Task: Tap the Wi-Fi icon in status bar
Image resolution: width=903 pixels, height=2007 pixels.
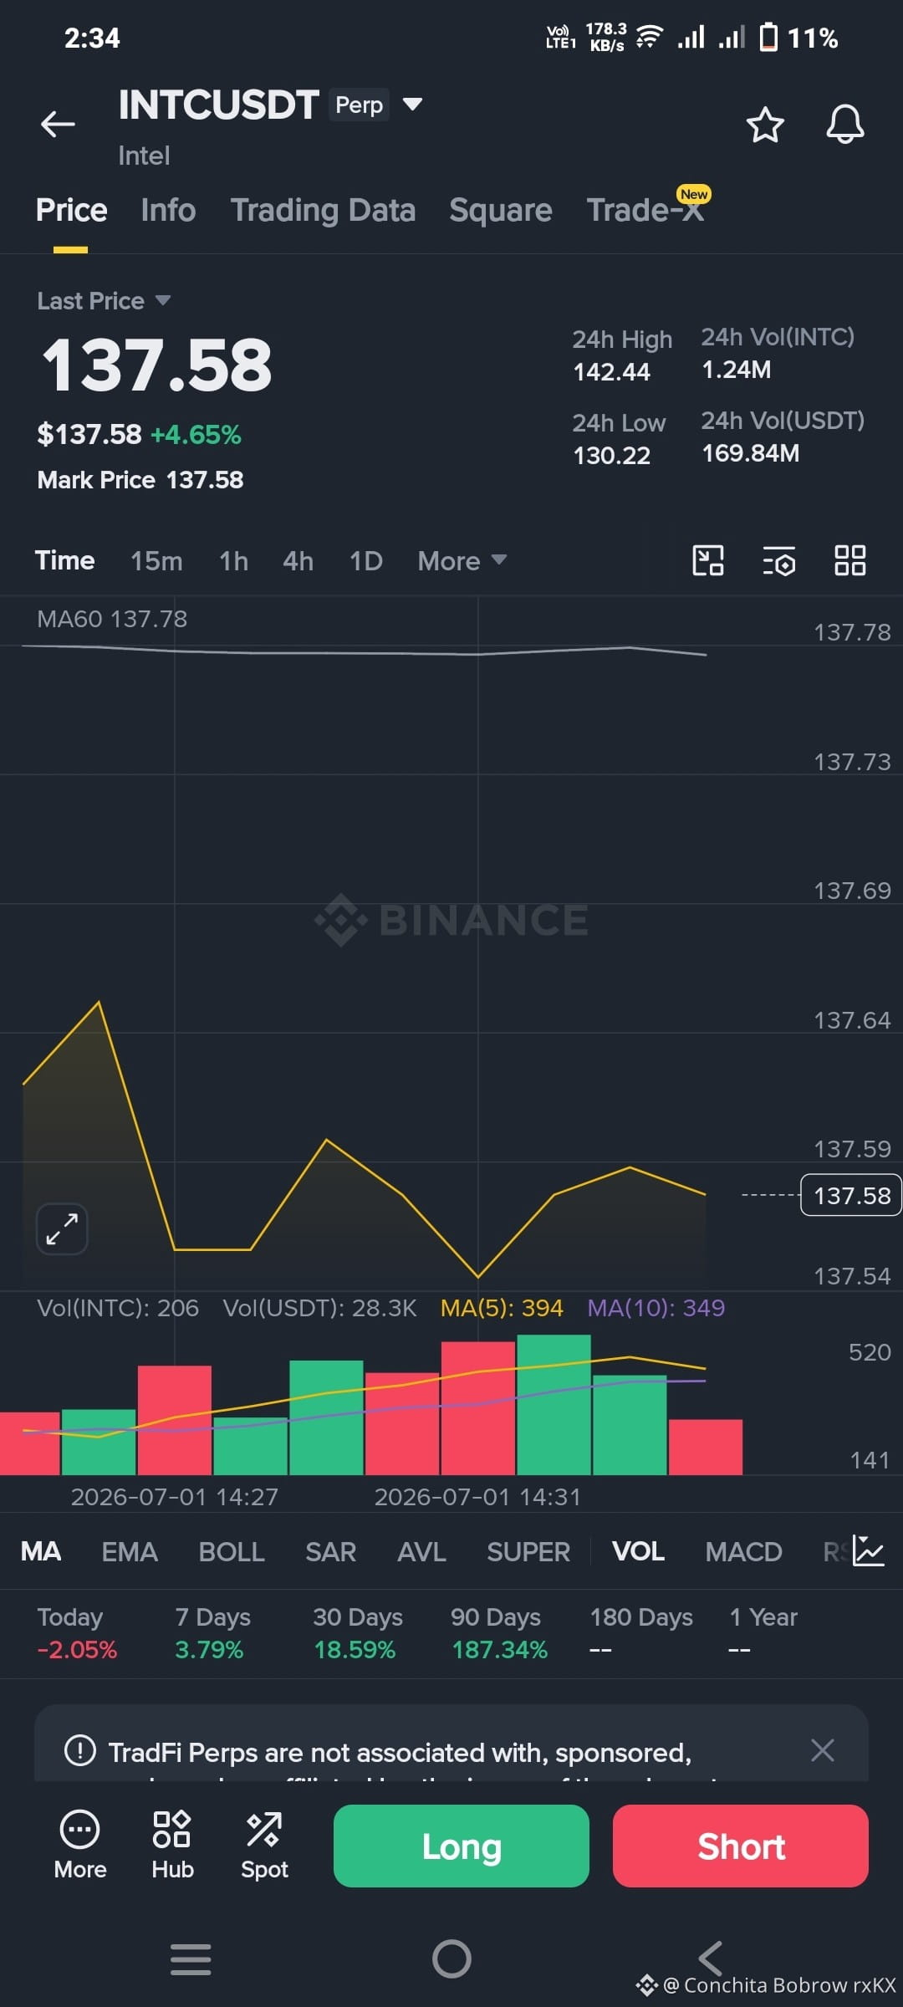Action: click(x=649, y=37)
